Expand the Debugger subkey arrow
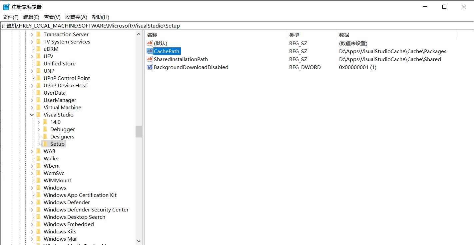The image size is (474, 245). point(39,129)
